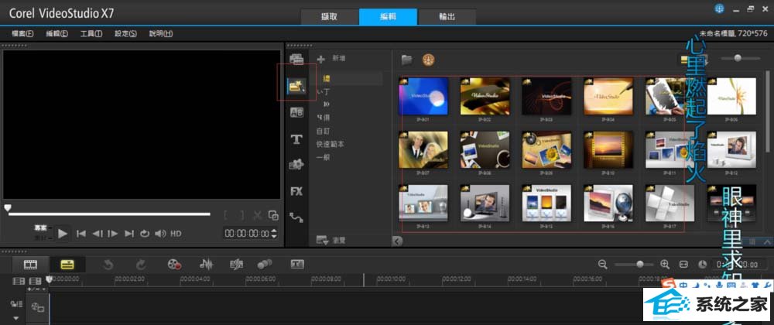Select the Custom (自訂) category
The width and height of the screenshot is (774, 325).
pyautogui.click(x=324, y=132)
